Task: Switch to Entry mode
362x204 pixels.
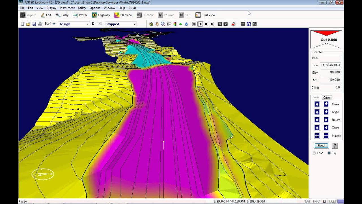Action: [x=62, y=15]
